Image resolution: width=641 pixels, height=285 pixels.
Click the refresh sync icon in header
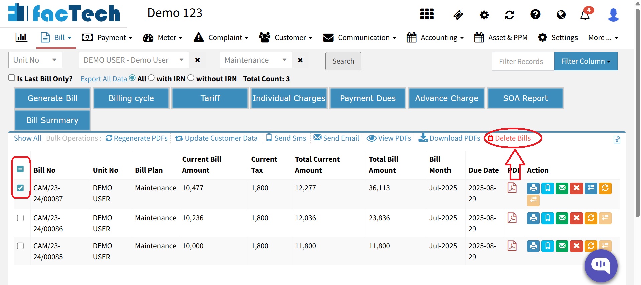tap(509, 15)
